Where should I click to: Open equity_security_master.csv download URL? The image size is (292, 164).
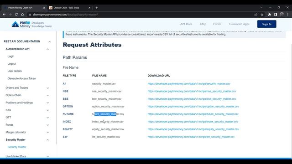click(x=193, y=129)
